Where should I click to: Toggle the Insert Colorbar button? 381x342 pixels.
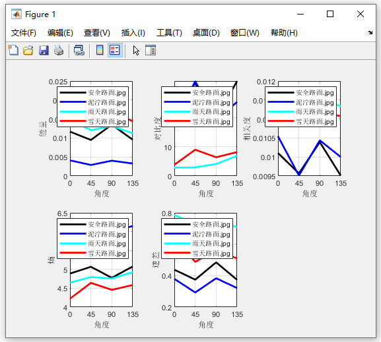point(100,50)
